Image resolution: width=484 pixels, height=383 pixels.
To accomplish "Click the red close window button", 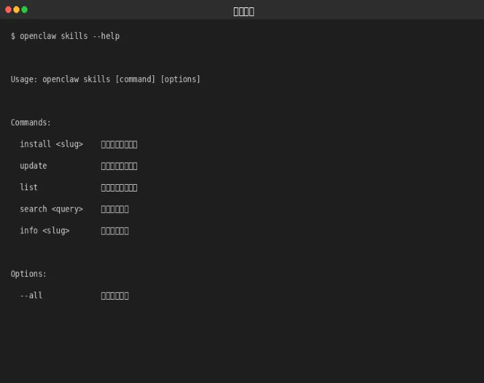I will (x=8, y=9).
